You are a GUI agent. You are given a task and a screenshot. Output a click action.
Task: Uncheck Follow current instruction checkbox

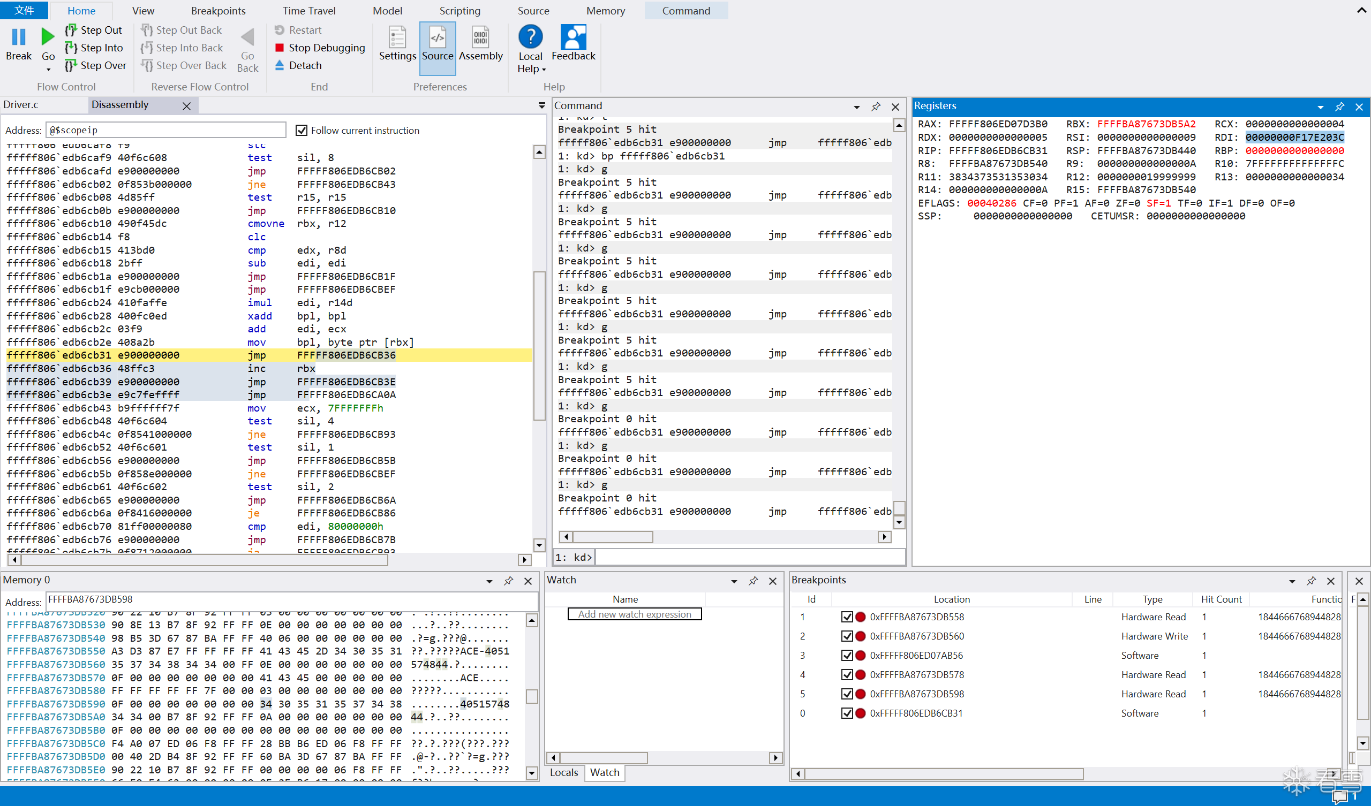point(302,130)
